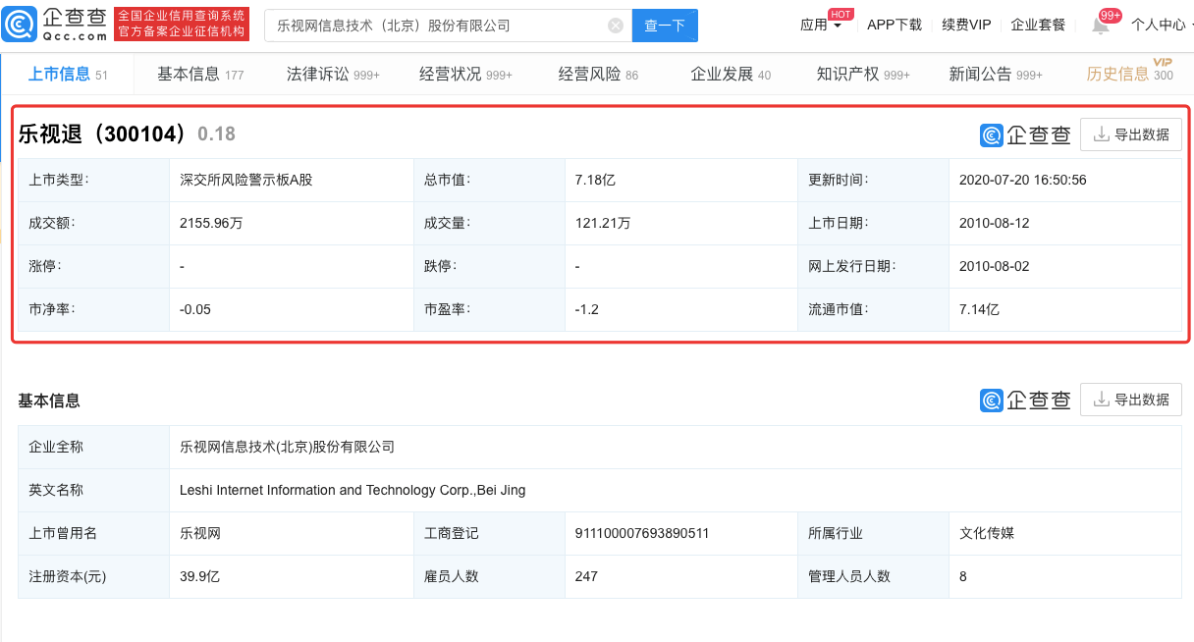Click the 企业套餐 link
This screenshot has height=642, width=1194.
tap(1038, 26)
